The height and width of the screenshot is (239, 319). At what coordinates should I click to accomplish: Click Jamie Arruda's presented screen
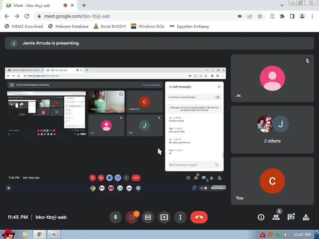coord(115,129)
